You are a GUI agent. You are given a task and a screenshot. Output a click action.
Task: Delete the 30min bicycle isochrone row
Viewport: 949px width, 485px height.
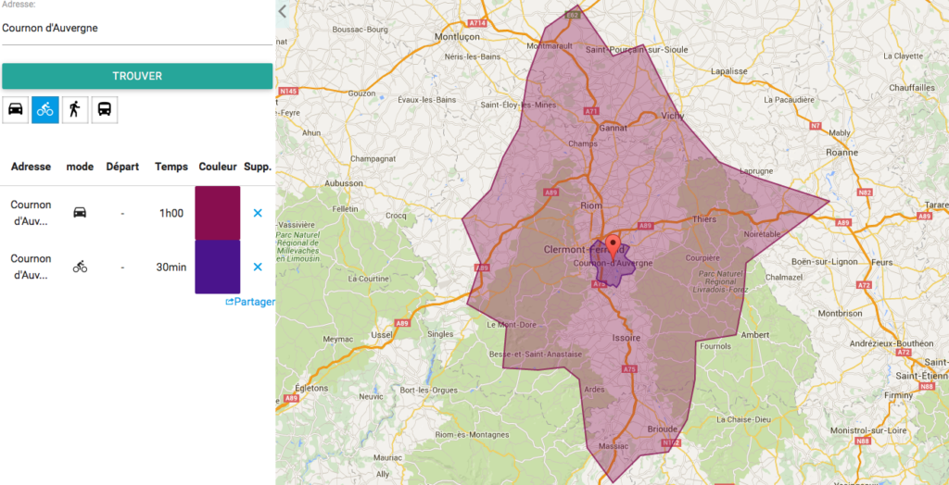coord(258,267)
